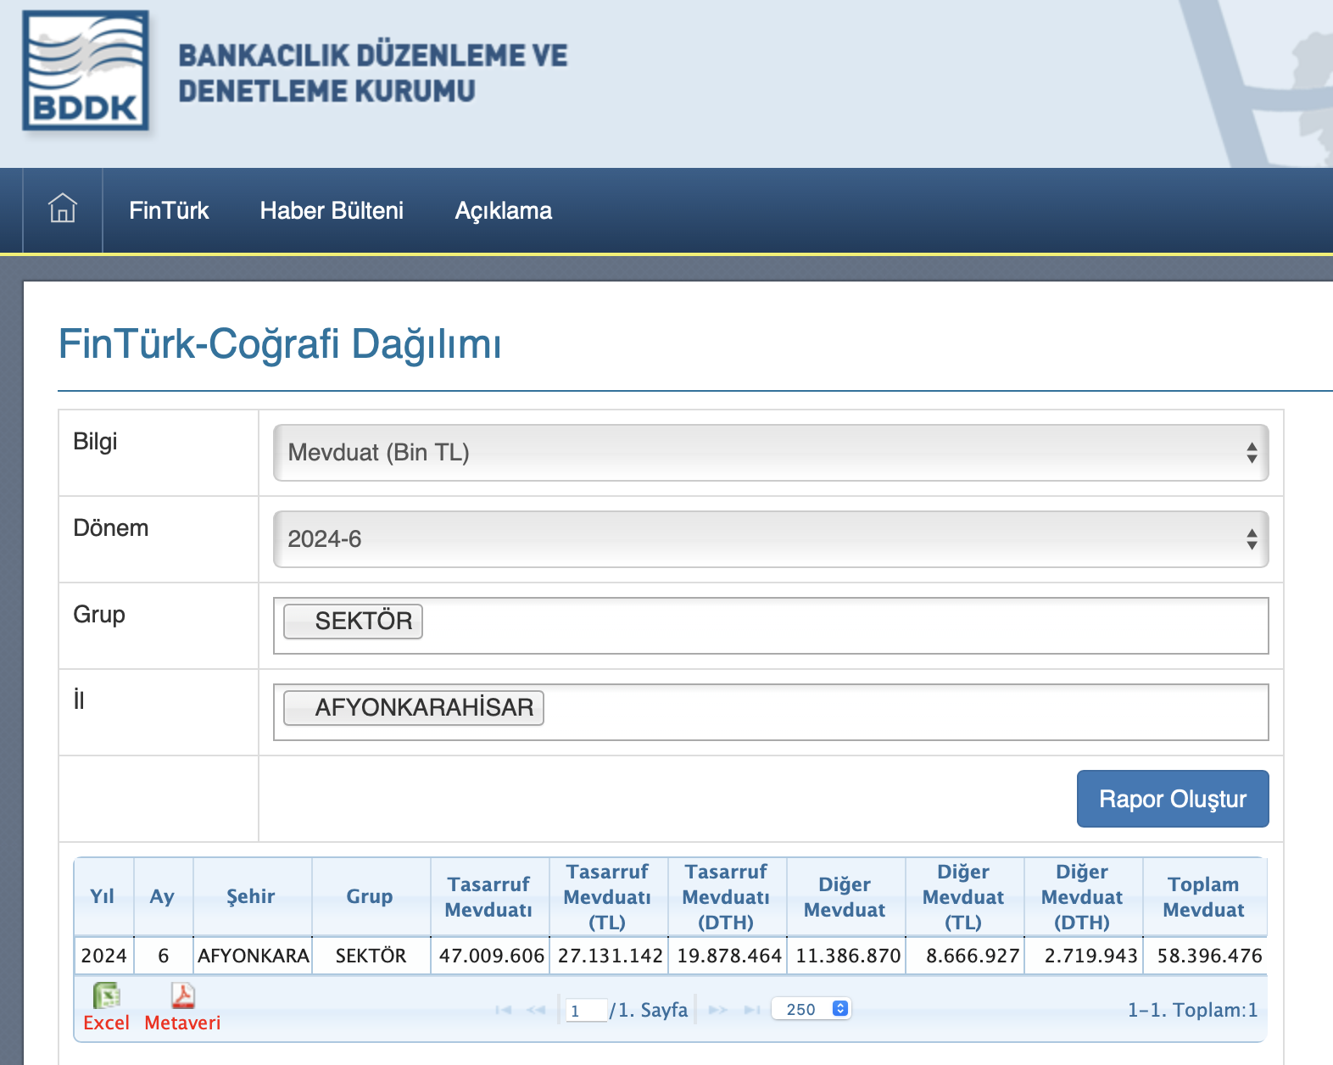This screenshot has width=1333, height=1065.
Task: Click page number input box
Action: pyautogui.click(x=587, y=1010)
